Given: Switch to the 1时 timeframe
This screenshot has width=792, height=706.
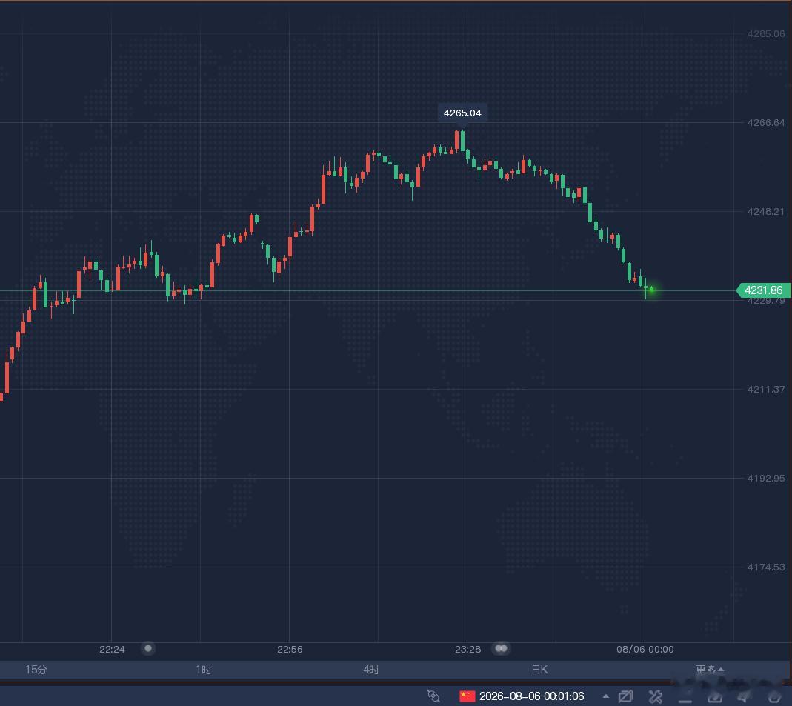Looking at the screenshot, I should [204, 670].
